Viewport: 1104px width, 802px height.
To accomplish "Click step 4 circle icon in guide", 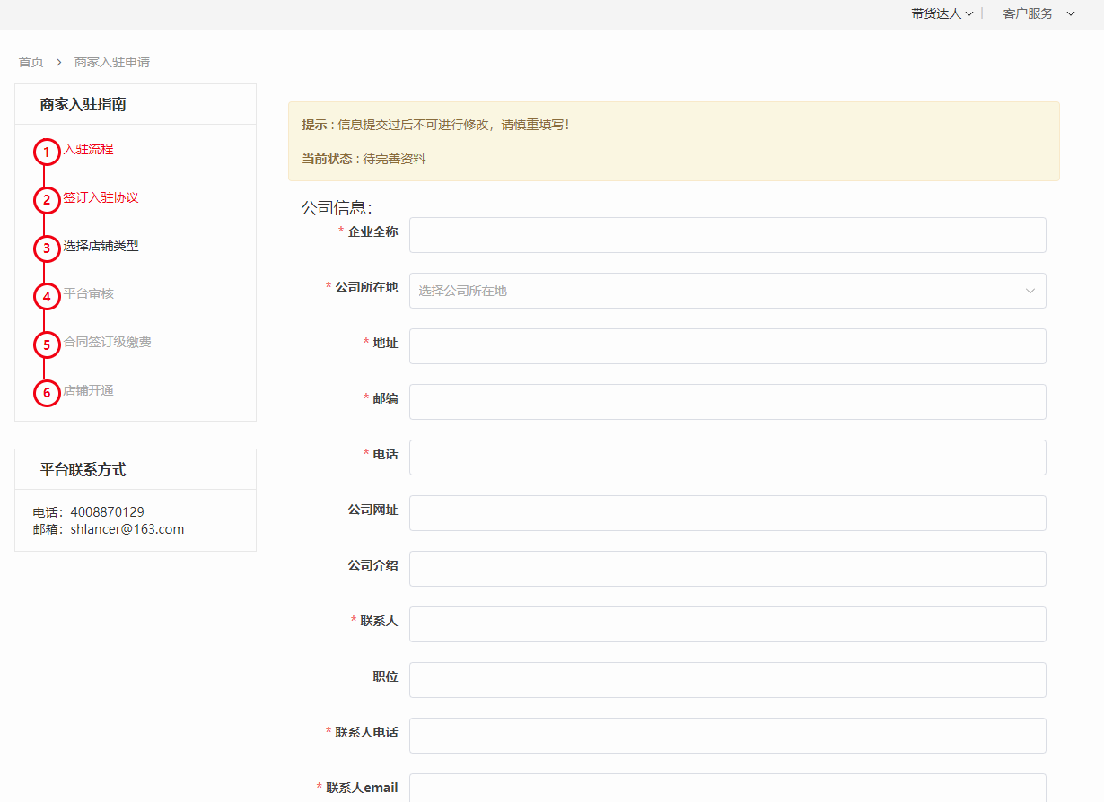I will pyautogui.click(x=47, y=296).
